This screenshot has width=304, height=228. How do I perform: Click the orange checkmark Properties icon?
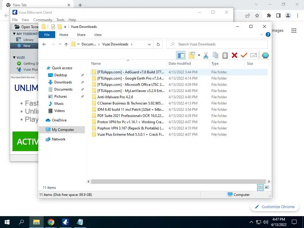coord(244,55)
